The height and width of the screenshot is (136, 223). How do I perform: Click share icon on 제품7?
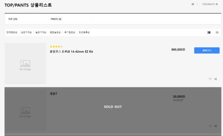point(215,126)
